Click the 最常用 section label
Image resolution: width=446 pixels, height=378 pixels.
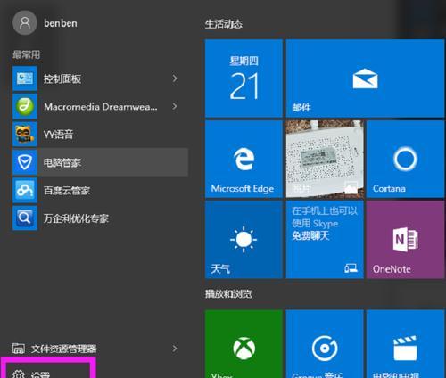pos(26,54)
